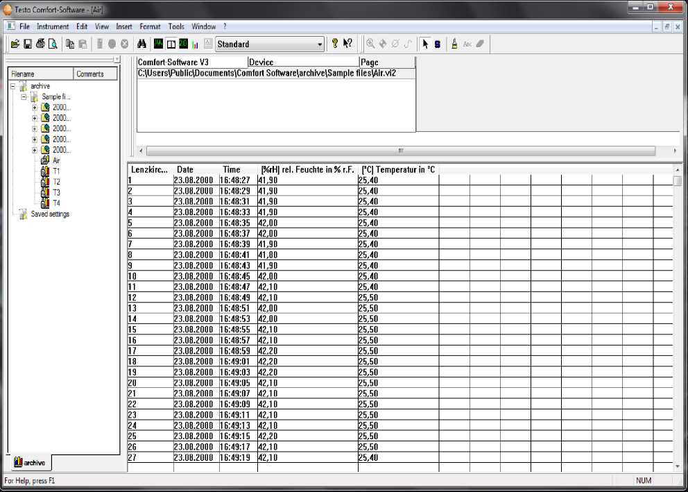This screenshot has width=688, height=492.
Task: Click the horizontal scrollbar above the data table
Action: click(x=400, y=151)
